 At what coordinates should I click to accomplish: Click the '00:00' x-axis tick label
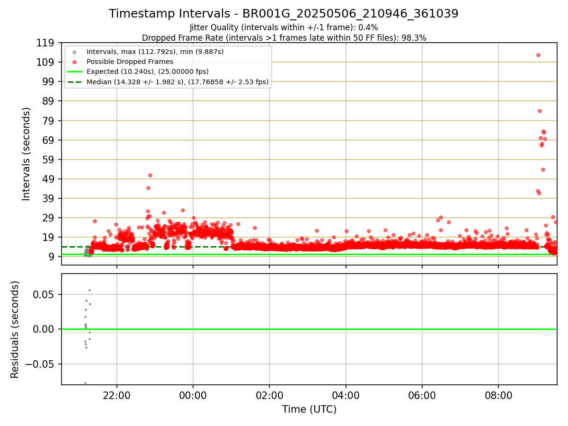(193, 396)
